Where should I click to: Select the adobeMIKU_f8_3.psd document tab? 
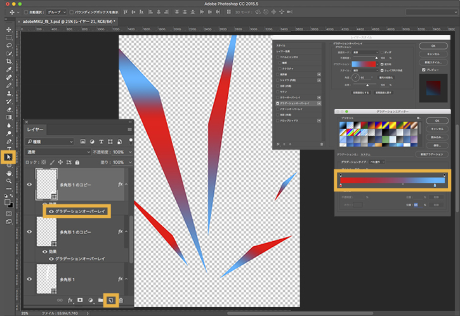[69, 22]
